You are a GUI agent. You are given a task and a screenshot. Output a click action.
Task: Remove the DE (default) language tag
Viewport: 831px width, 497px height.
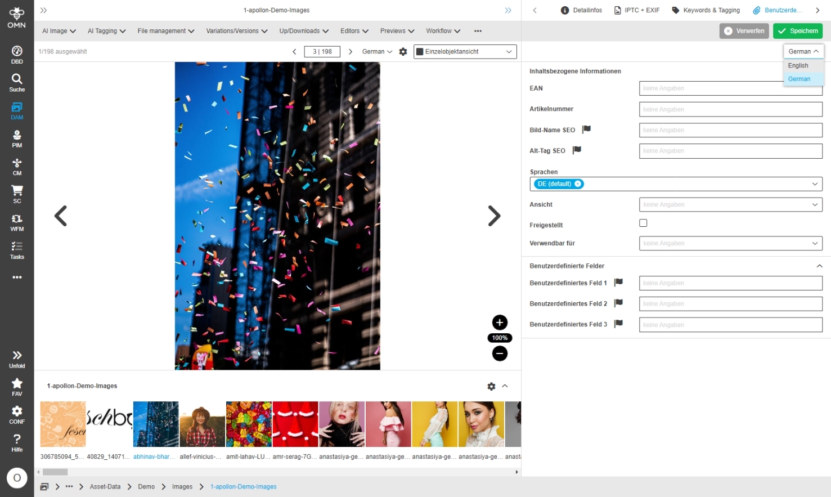[x=578, y=184]
